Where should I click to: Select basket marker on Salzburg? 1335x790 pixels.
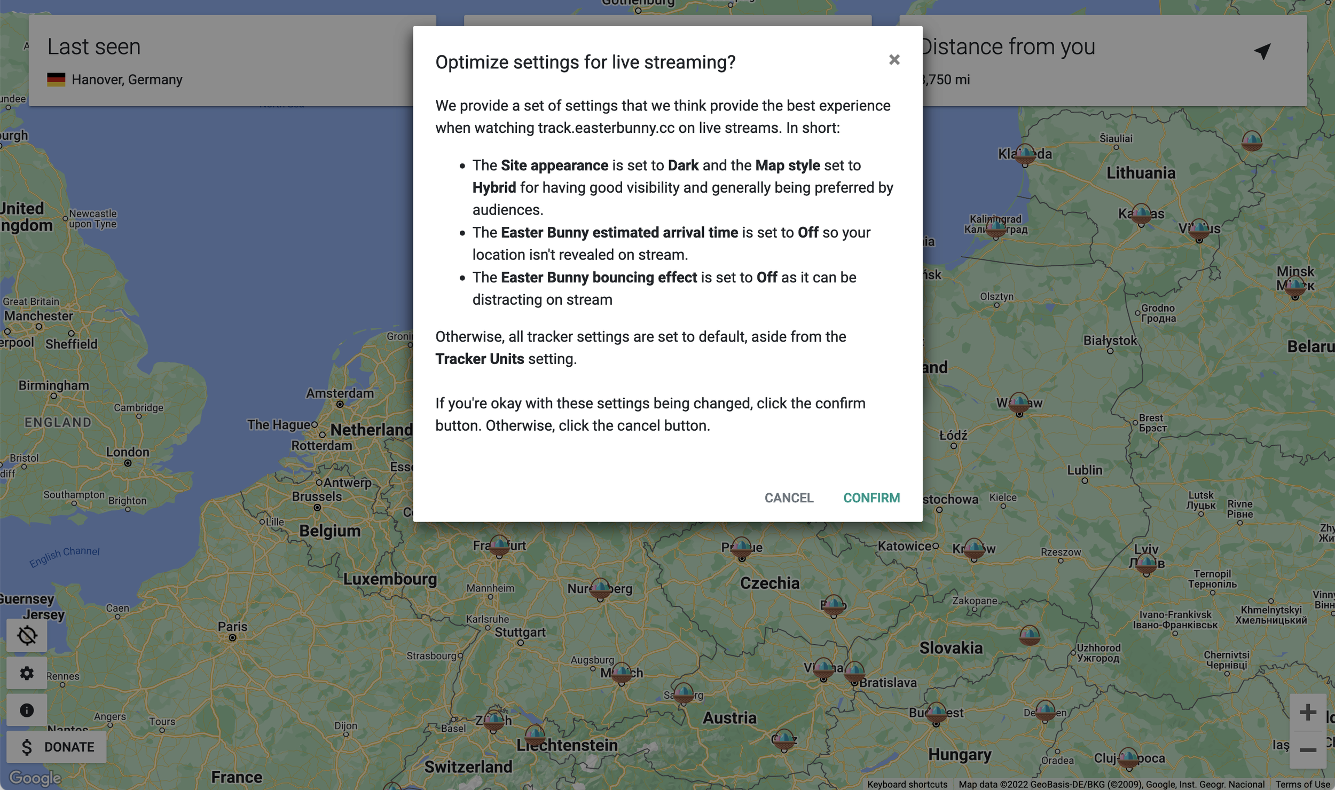[x=684, y=693]
